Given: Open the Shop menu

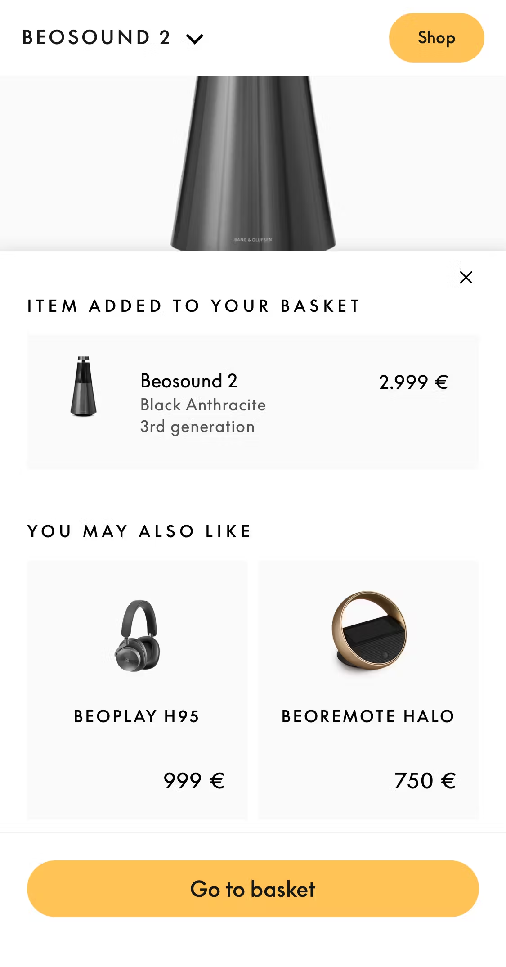Looking at the screenshot, I should click(x=436, y=38).
